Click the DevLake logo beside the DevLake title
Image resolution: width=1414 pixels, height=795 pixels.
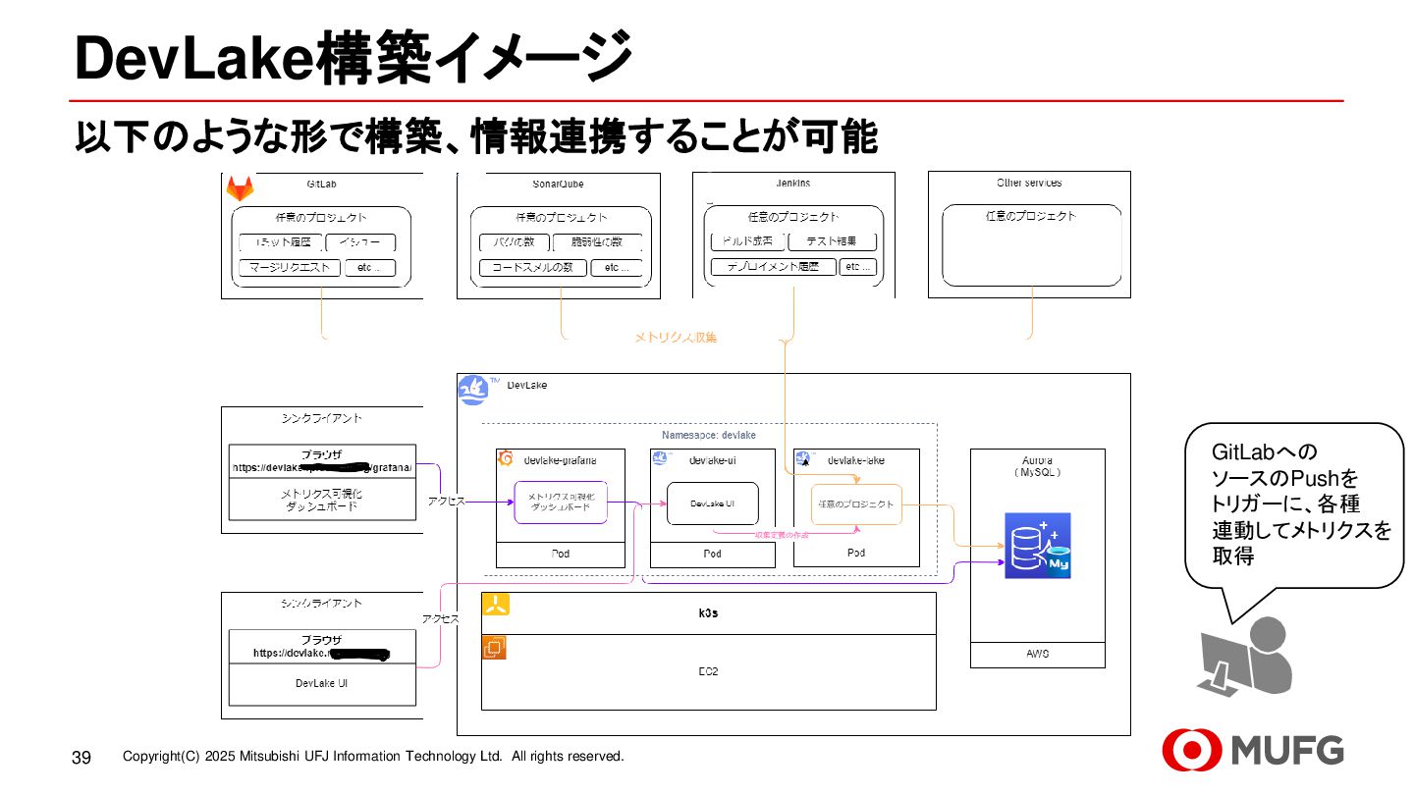click(474, 390)
